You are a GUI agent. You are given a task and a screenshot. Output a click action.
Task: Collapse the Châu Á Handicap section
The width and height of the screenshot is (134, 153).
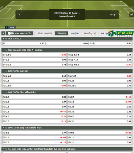(3, 50)
